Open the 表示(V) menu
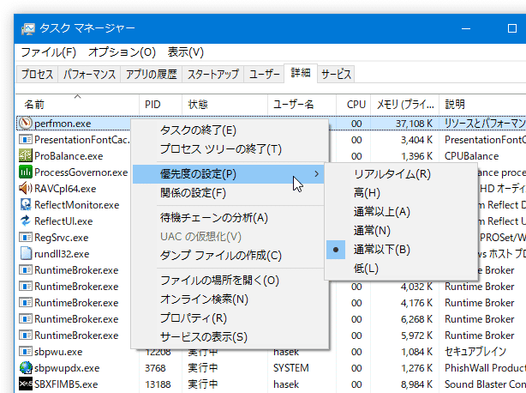Image resolution: width=526 pixels, height=393 pixels. 186,52
